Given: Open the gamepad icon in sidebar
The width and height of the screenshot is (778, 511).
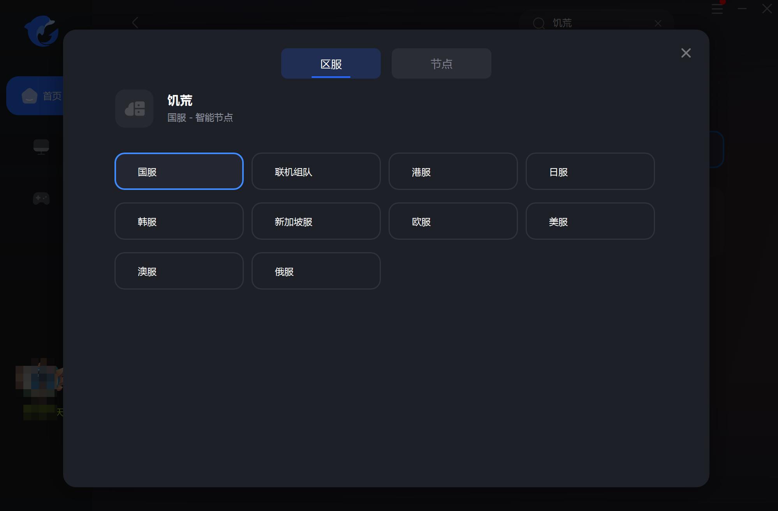Looking at the screenshot, I should tap(41, 198).
